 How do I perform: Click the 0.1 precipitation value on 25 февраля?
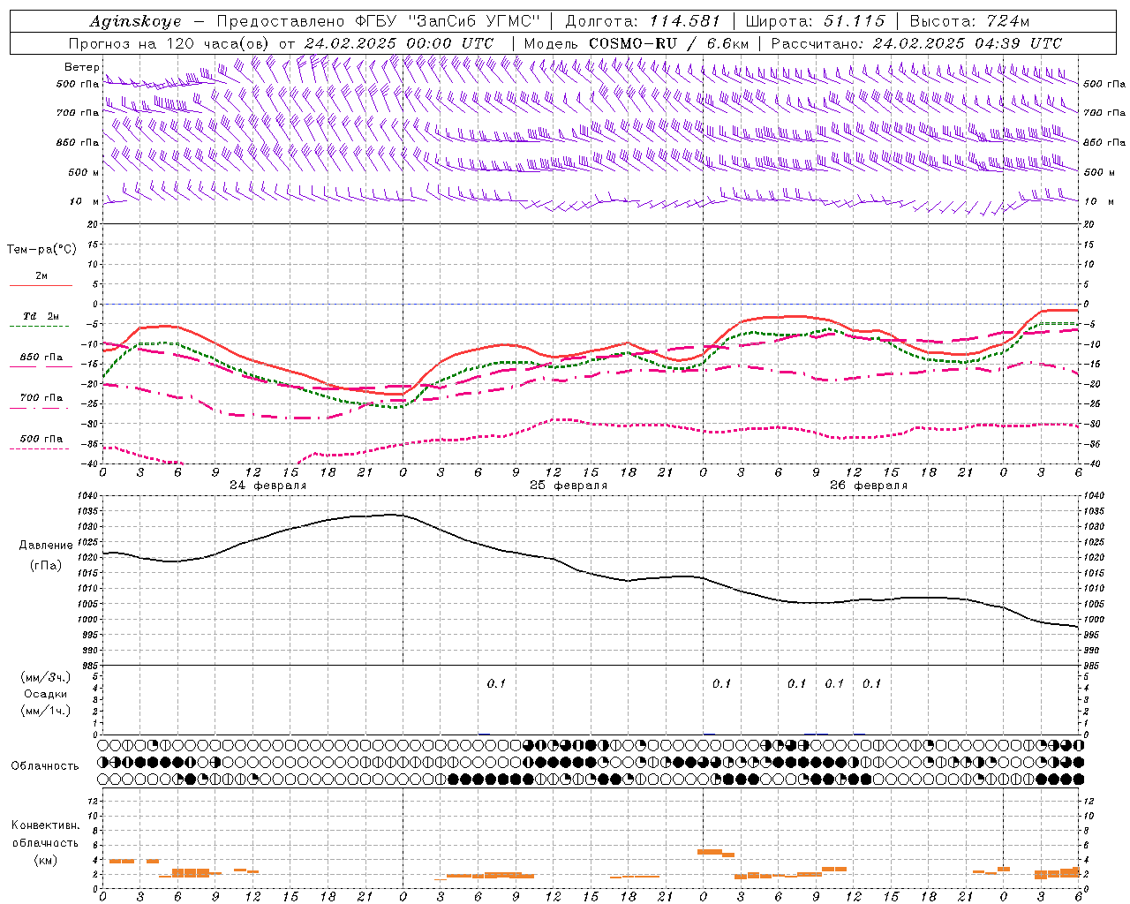click(x=496, y=683)
